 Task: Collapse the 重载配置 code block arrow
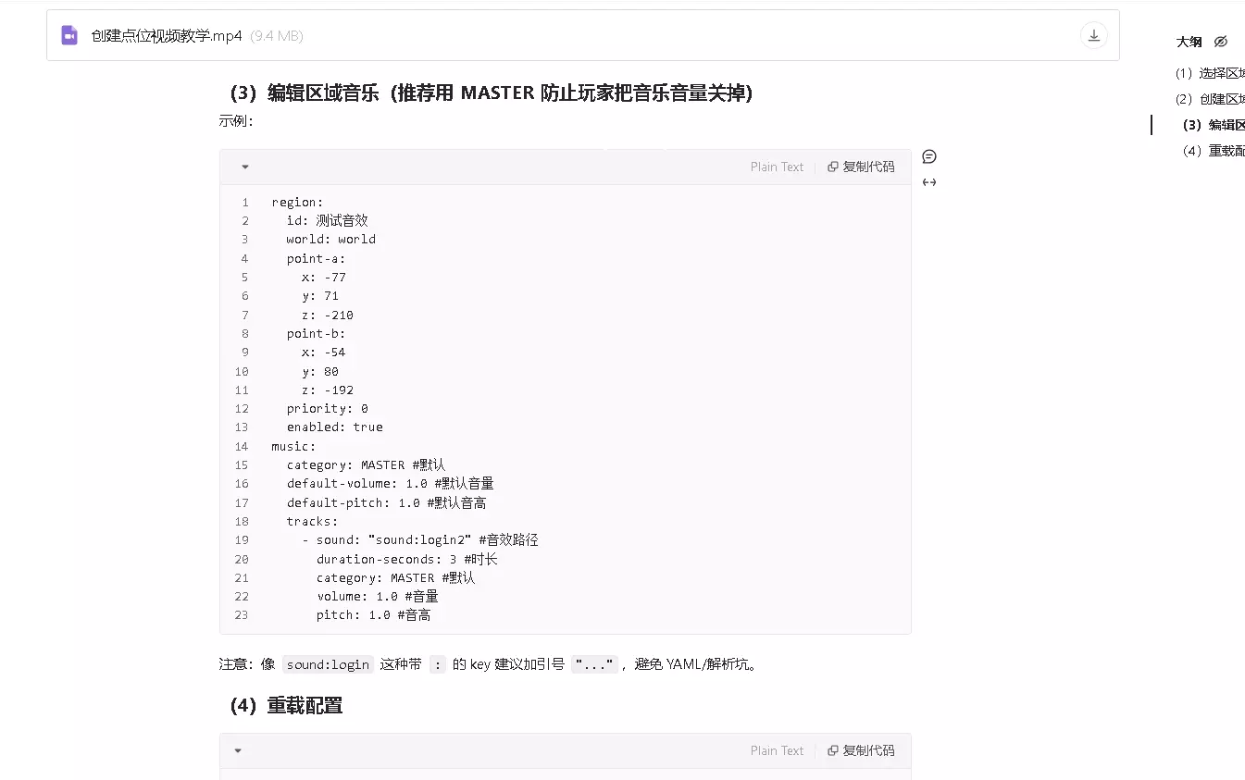(238, 750)
